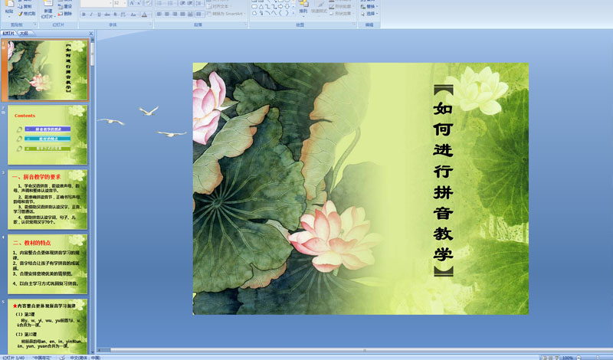Click the Quick Styles (快速样式) icon

click(321, 6)
